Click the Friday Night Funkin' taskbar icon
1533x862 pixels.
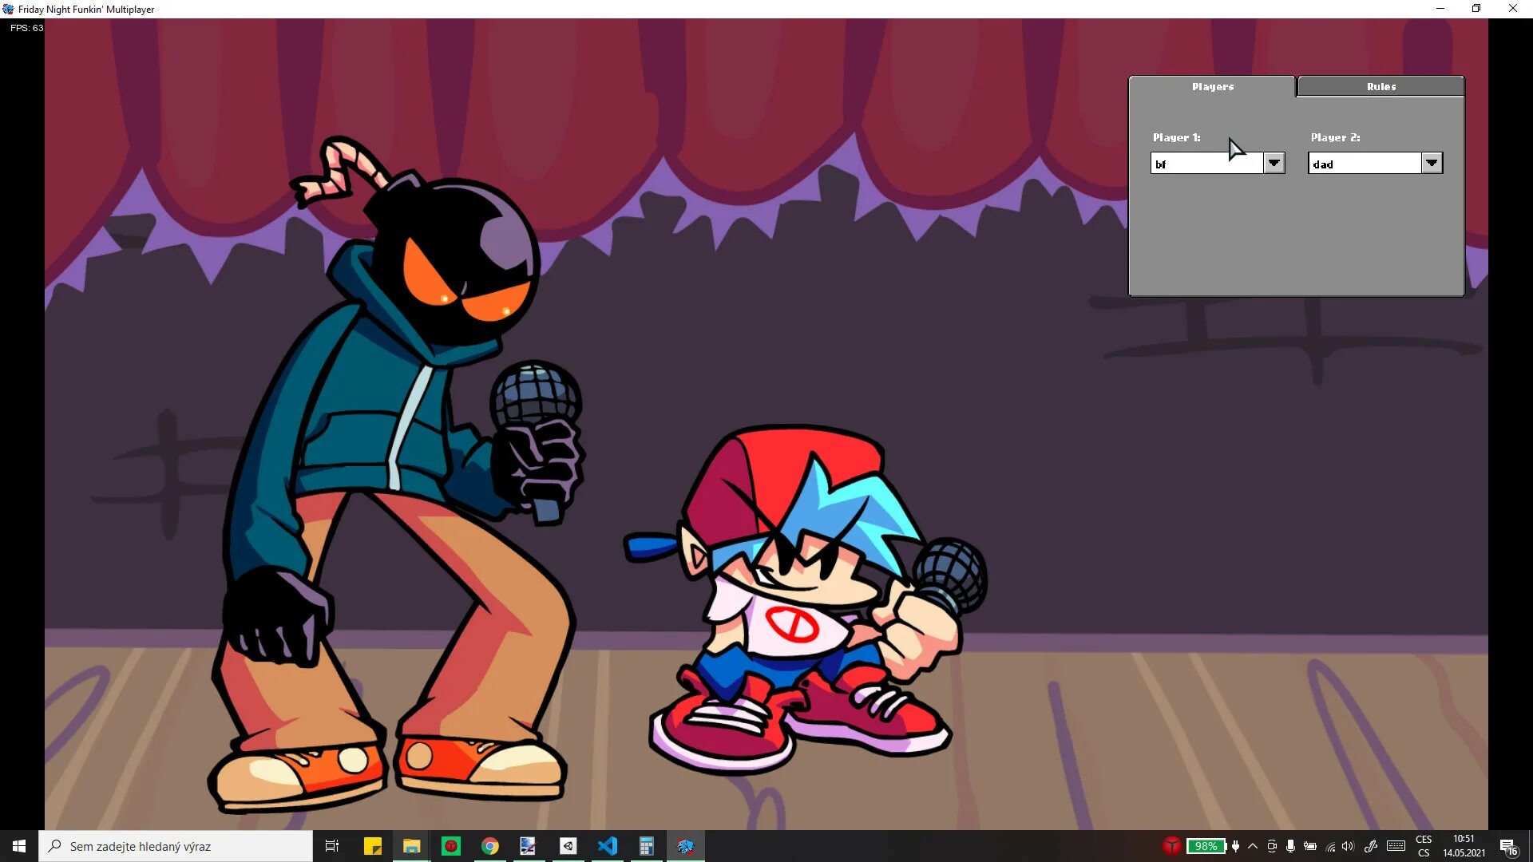pos(685,846)
